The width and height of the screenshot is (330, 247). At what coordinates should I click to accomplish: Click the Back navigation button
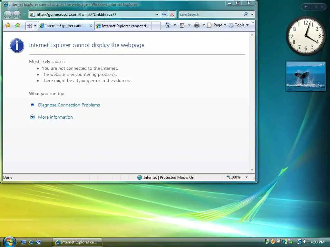(8, 14)
